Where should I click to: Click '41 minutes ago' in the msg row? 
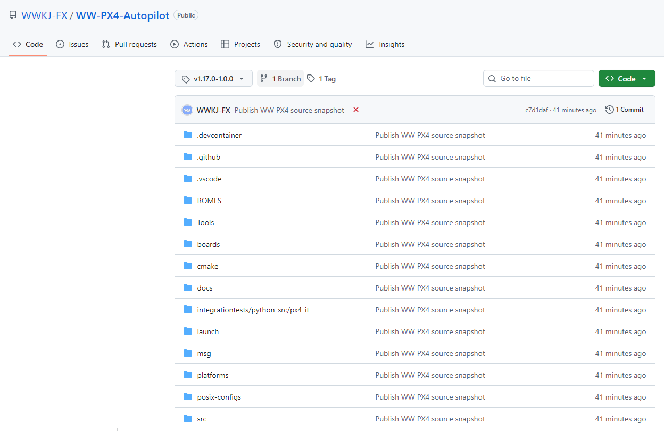pos(620,353)
